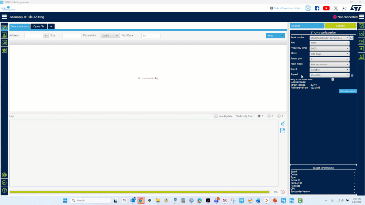Open the bell-shaped icon on right sidebar
Viewport: 365px width, 205px height.
point(361,49)
